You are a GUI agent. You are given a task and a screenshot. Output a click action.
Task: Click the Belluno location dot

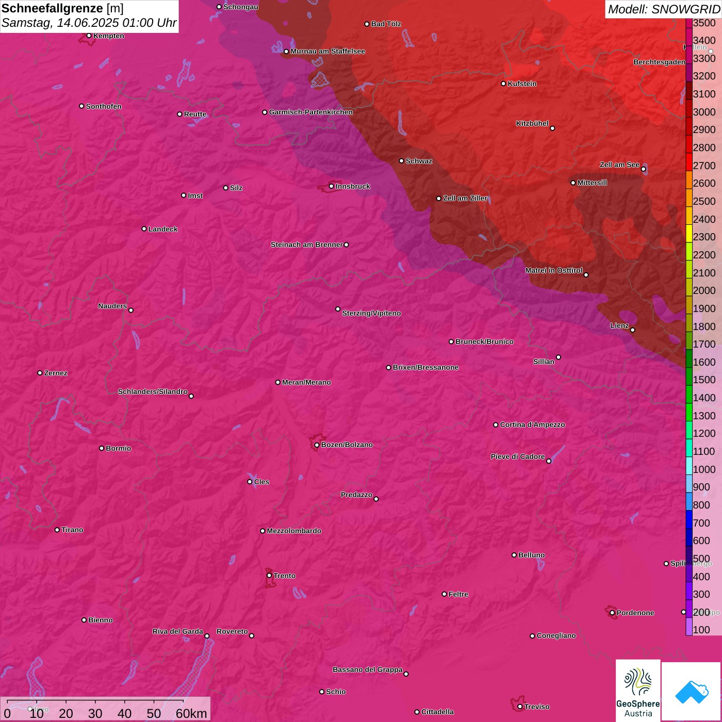(514, 555)
